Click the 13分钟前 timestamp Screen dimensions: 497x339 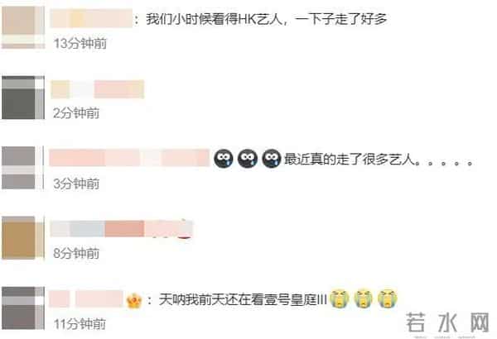(80, 43)
